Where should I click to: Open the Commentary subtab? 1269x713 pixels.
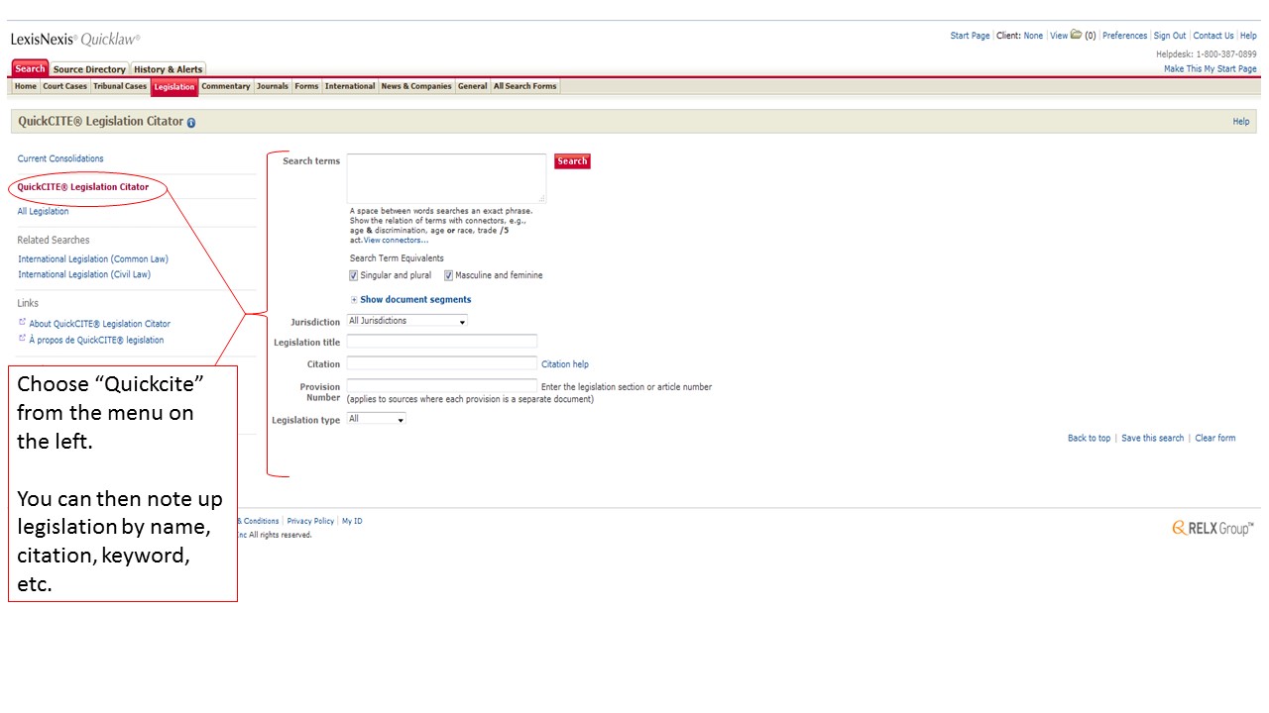[226, 86]
